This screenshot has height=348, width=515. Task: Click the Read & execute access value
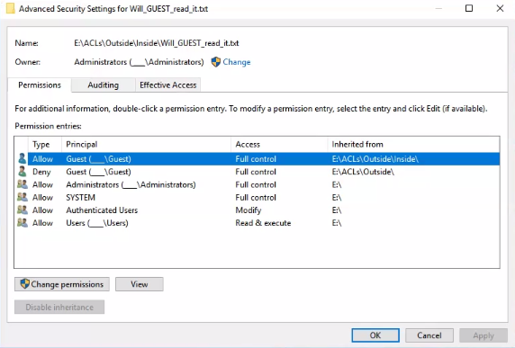click(263, 223)
